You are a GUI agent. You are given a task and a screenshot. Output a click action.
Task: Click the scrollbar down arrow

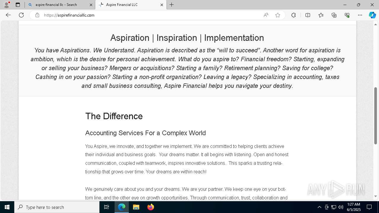coord(376,196)
